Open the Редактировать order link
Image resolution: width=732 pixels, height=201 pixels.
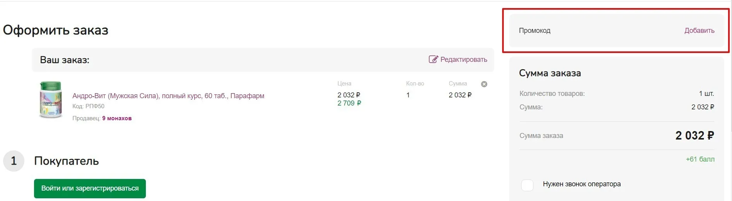(x=463, y=60)
